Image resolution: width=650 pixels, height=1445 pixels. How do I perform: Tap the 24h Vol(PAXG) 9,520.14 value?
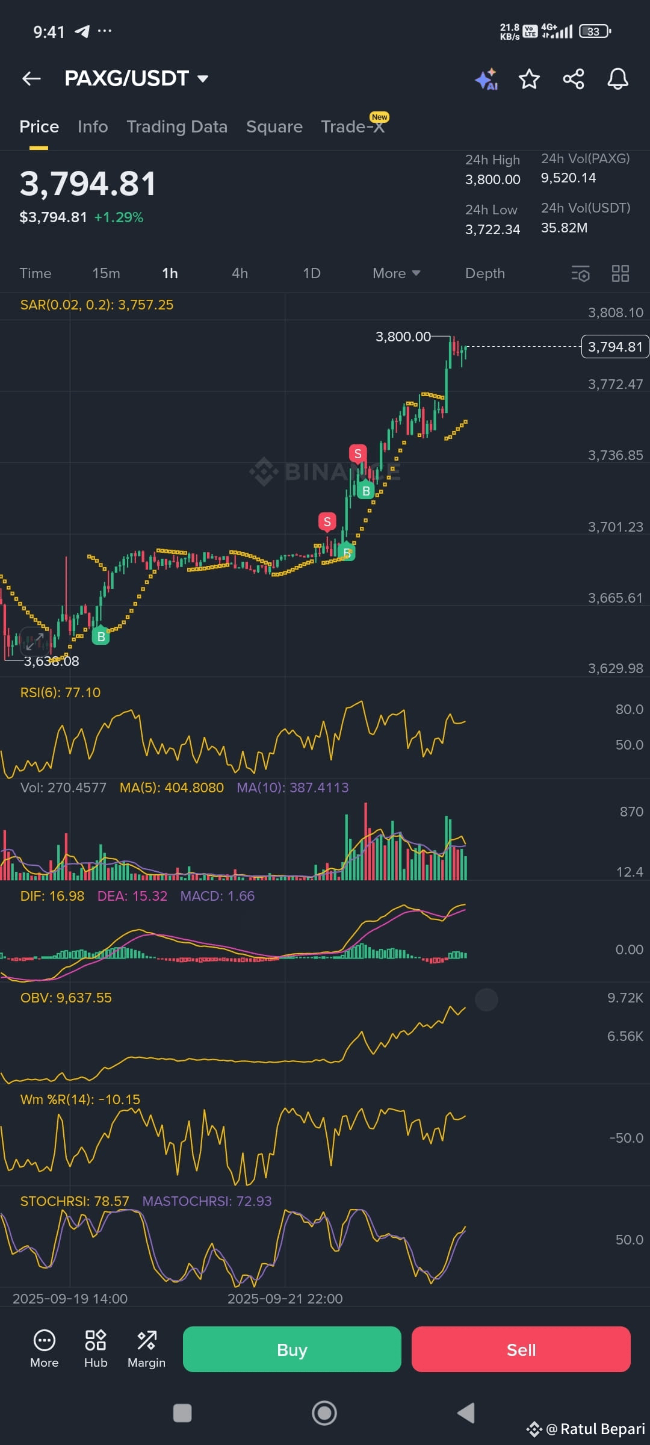[x=568, y=178]
